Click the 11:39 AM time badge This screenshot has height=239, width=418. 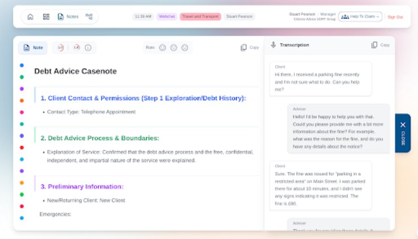[143, 16]
